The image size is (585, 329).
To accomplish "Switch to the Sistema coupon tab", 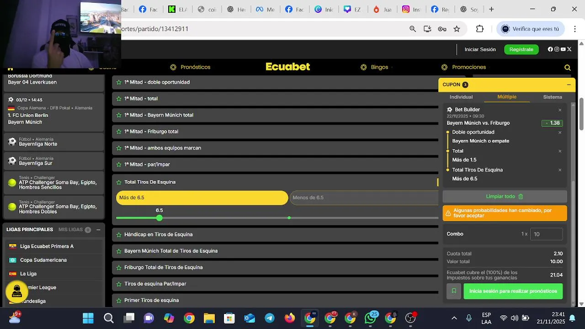I will pos(553,97).
